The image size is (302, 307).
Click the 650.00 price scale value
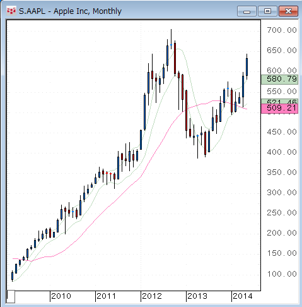click(282, 51)
